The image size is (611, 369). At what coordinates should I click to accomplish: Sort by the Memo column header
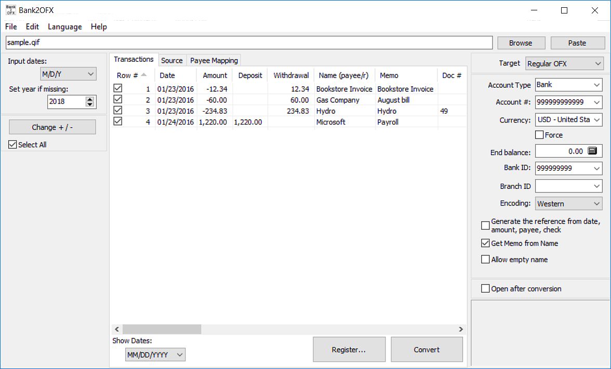click(x=406, y=76)
